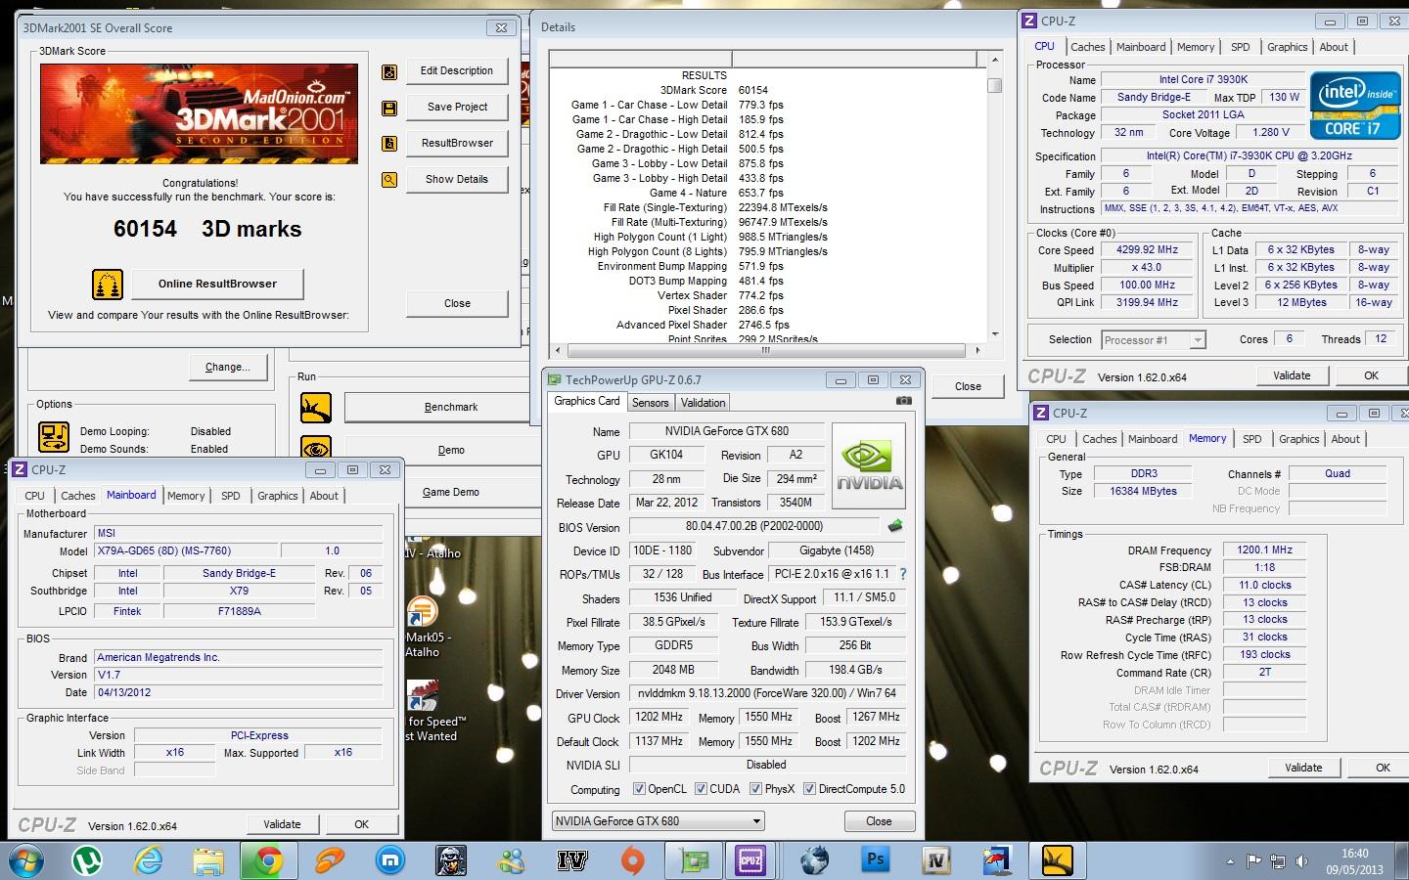Click the Change... button

[x=227, y=368]
